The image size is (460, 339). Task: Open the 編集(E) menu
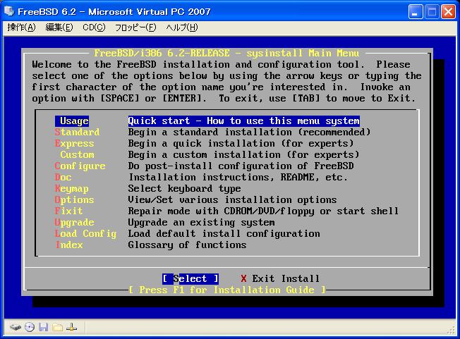pyautogui.click(x=59, y=27)
